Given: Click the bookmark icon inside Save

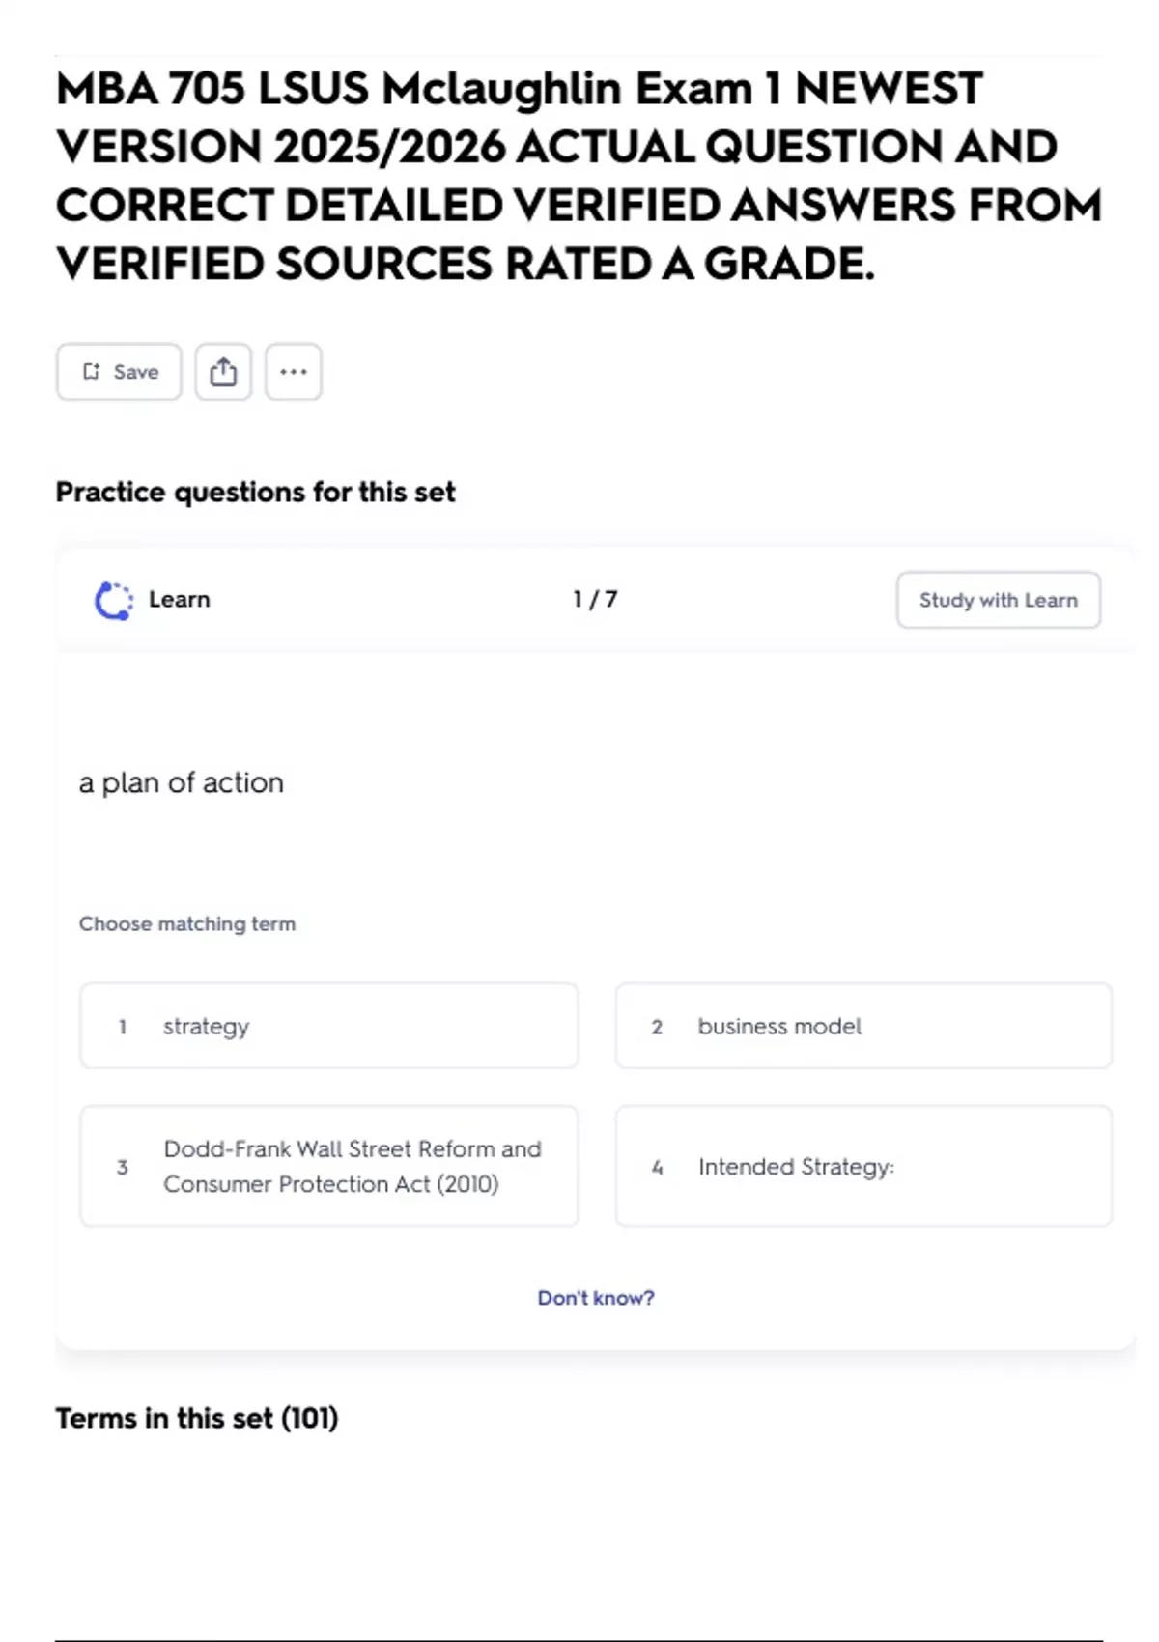Looking at the screenshot, I should coord(92,372).
